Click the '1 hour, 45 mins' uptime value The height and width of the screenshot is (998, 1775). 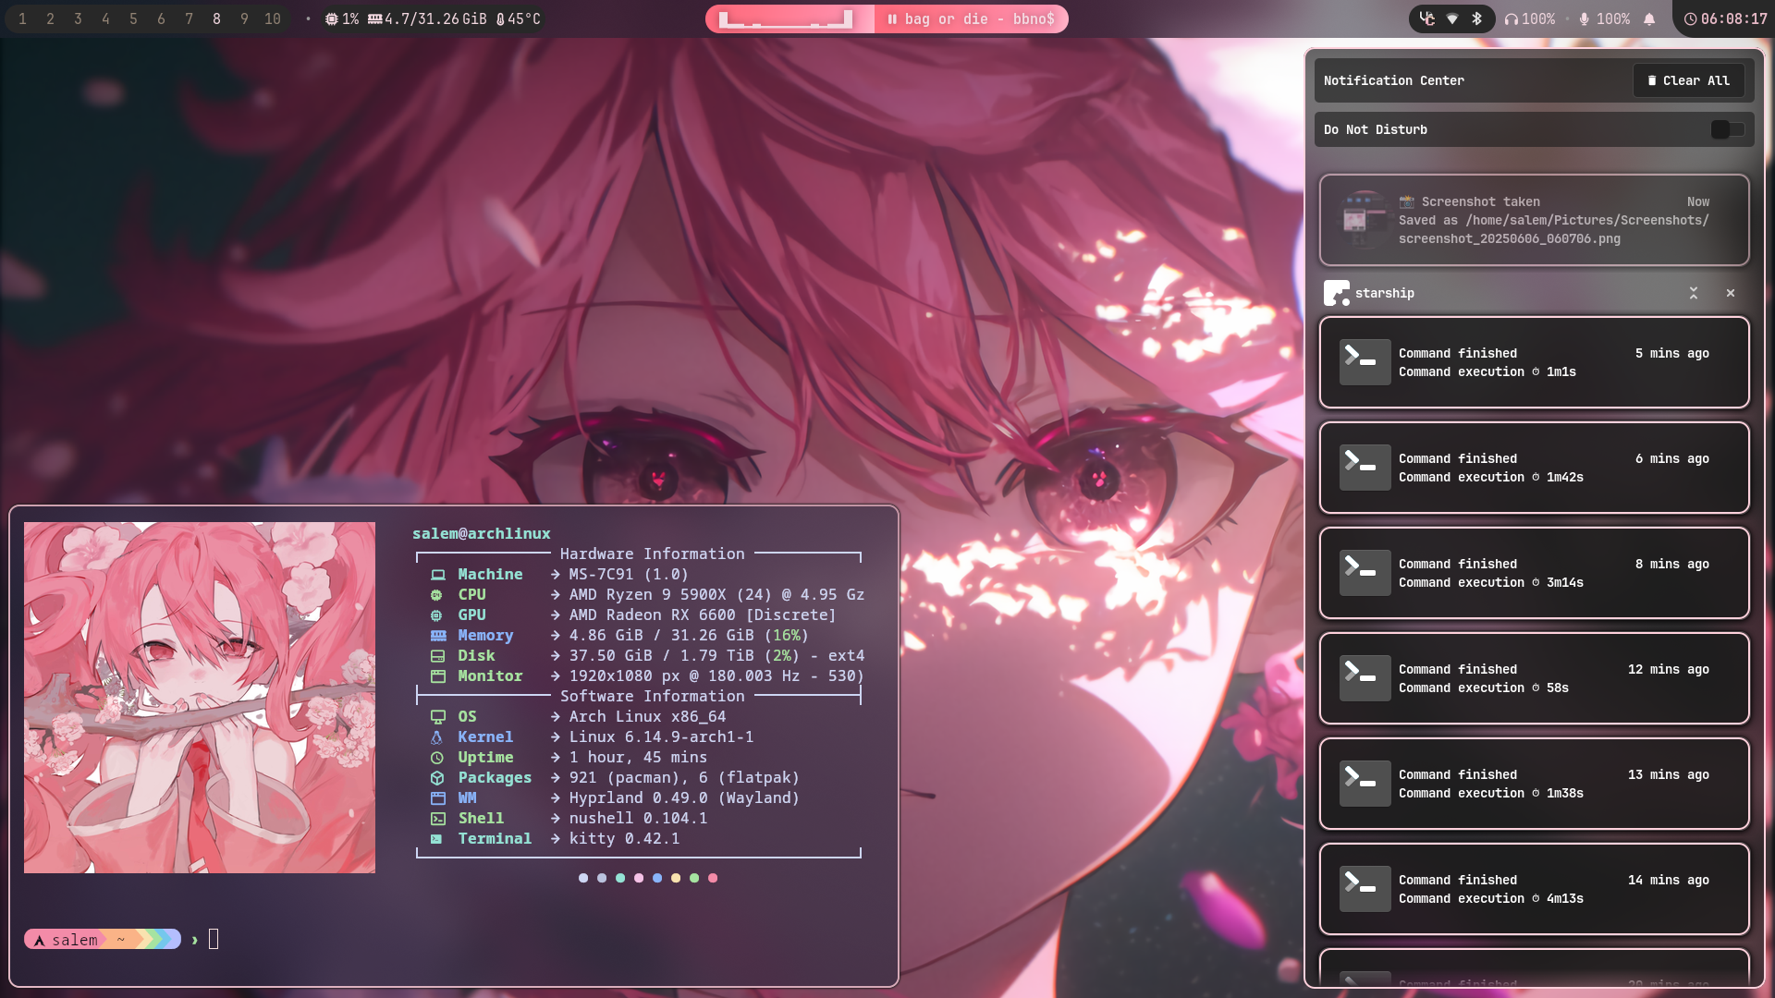tap(638, 757)
